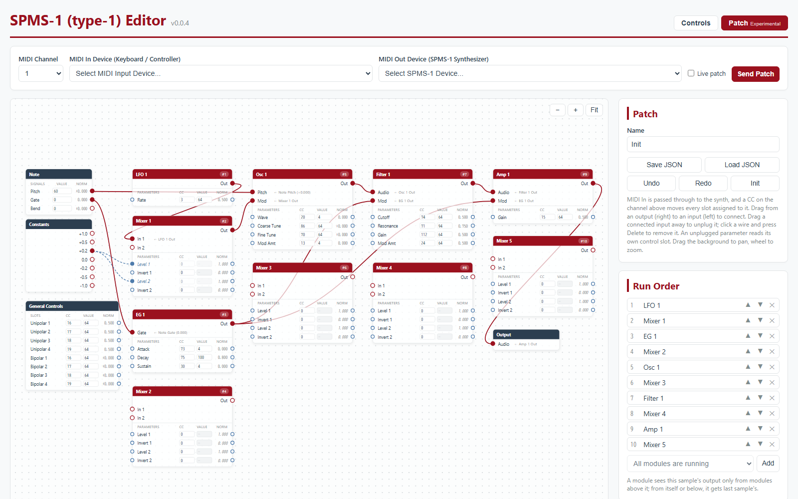Move EG 1 up in run order
798x499 pixels.
pyautogui.click(x=748, y=336)
